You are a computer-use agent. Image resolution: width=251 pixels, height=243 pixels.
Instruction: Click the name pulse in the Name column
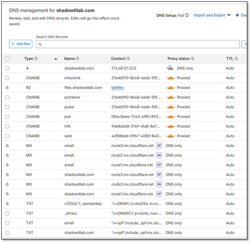(x=69, y=107)
